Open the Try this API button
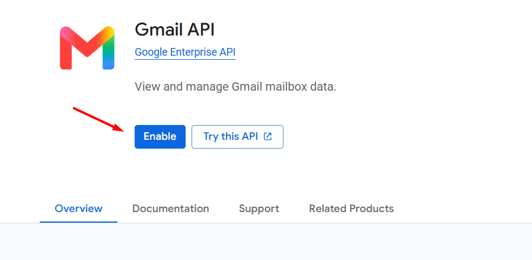The width and height of the screenshot is (532, 260). [237, 137]
